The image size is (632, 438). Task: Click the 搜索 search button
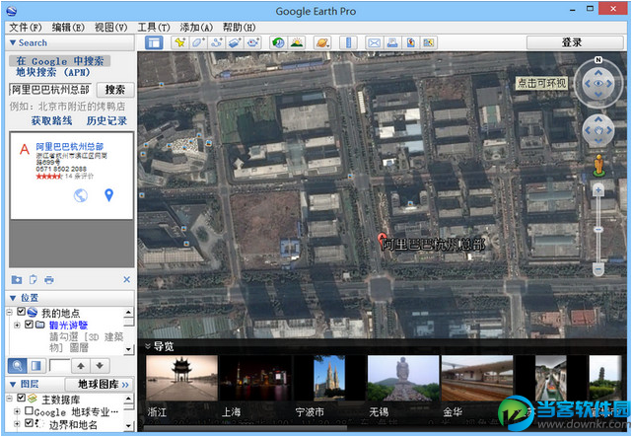point(115,90)
